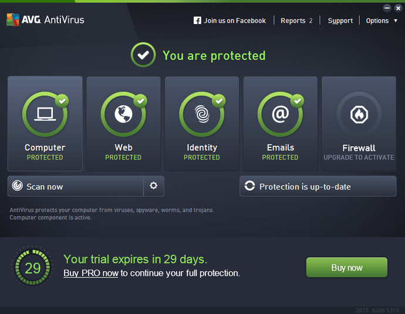
Task: Click the green Buy now button
Action: 347,267
